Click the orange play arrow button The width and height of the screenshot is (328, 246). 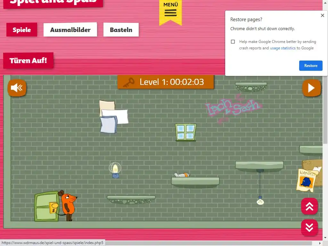pos(311,88)
